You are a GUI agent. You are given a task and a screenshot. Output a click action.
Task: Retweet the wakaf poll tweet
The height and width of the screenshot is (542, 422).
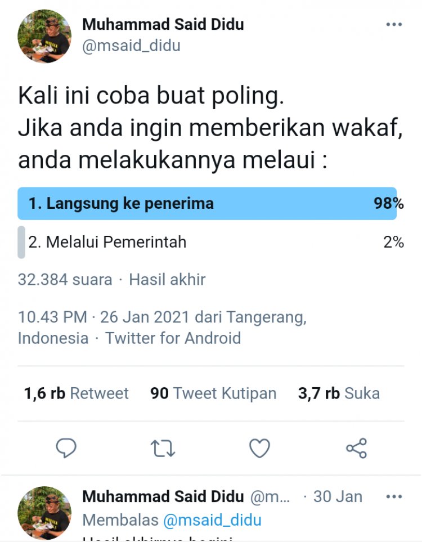(163, 449)
